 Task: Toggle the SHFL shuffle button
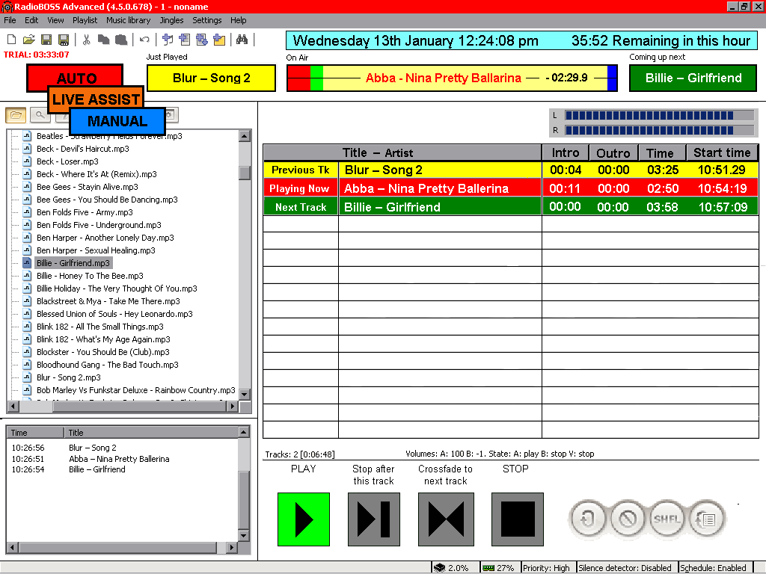pyautogui.click(x=667, y=519)
